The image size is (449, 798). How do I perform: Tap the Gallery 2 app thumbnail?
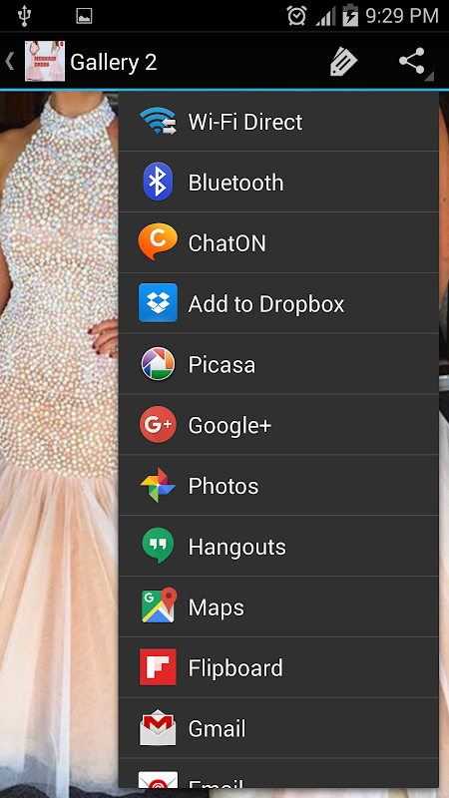point(45,62)
